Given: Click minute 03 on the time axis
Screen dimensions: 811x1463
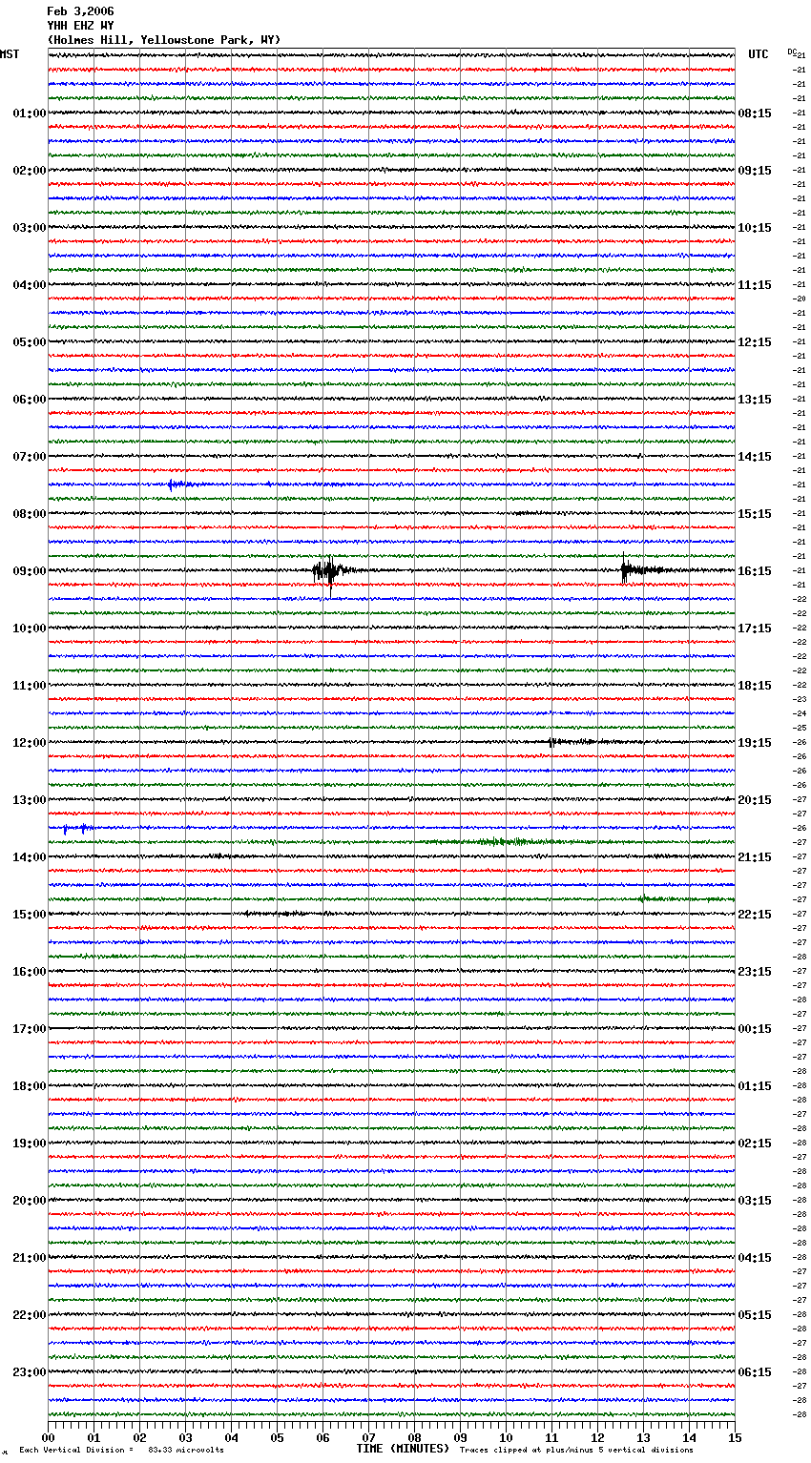Looking at the screenshot, I should click(x=185, y=1437).
